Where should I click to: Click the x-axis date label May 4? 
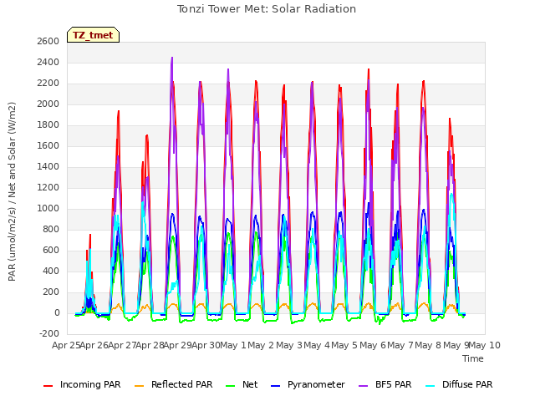pos(317,345)
